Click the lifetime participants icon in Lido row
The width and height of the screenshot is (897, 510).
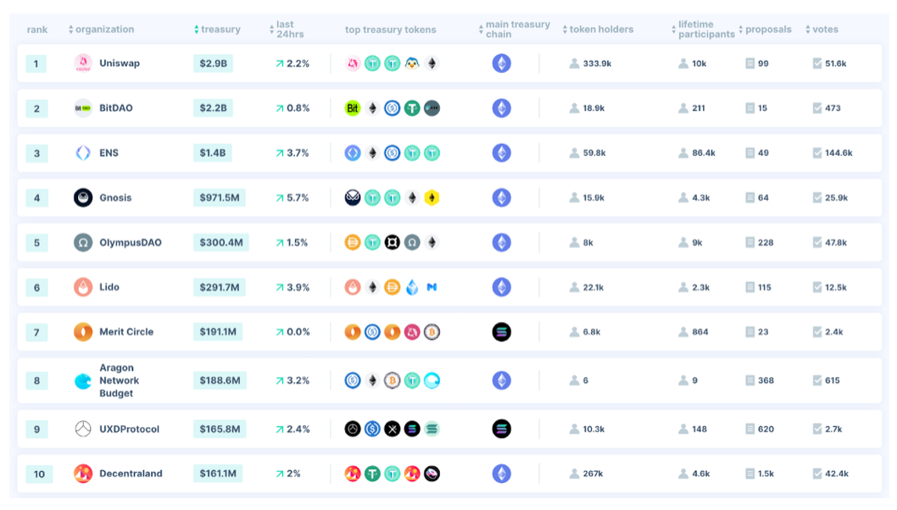click(x=683, y=287)
